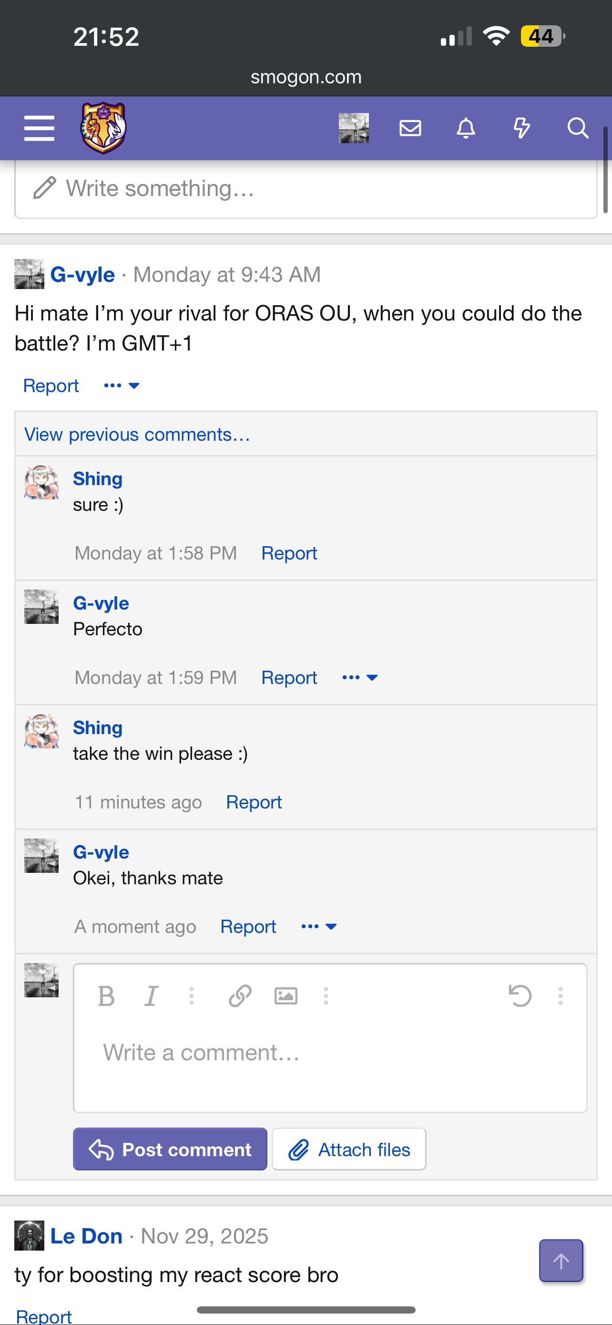The image size is (612, 1325).
Task: Open the hamburger navigation menu
Action: pos(39,128)
